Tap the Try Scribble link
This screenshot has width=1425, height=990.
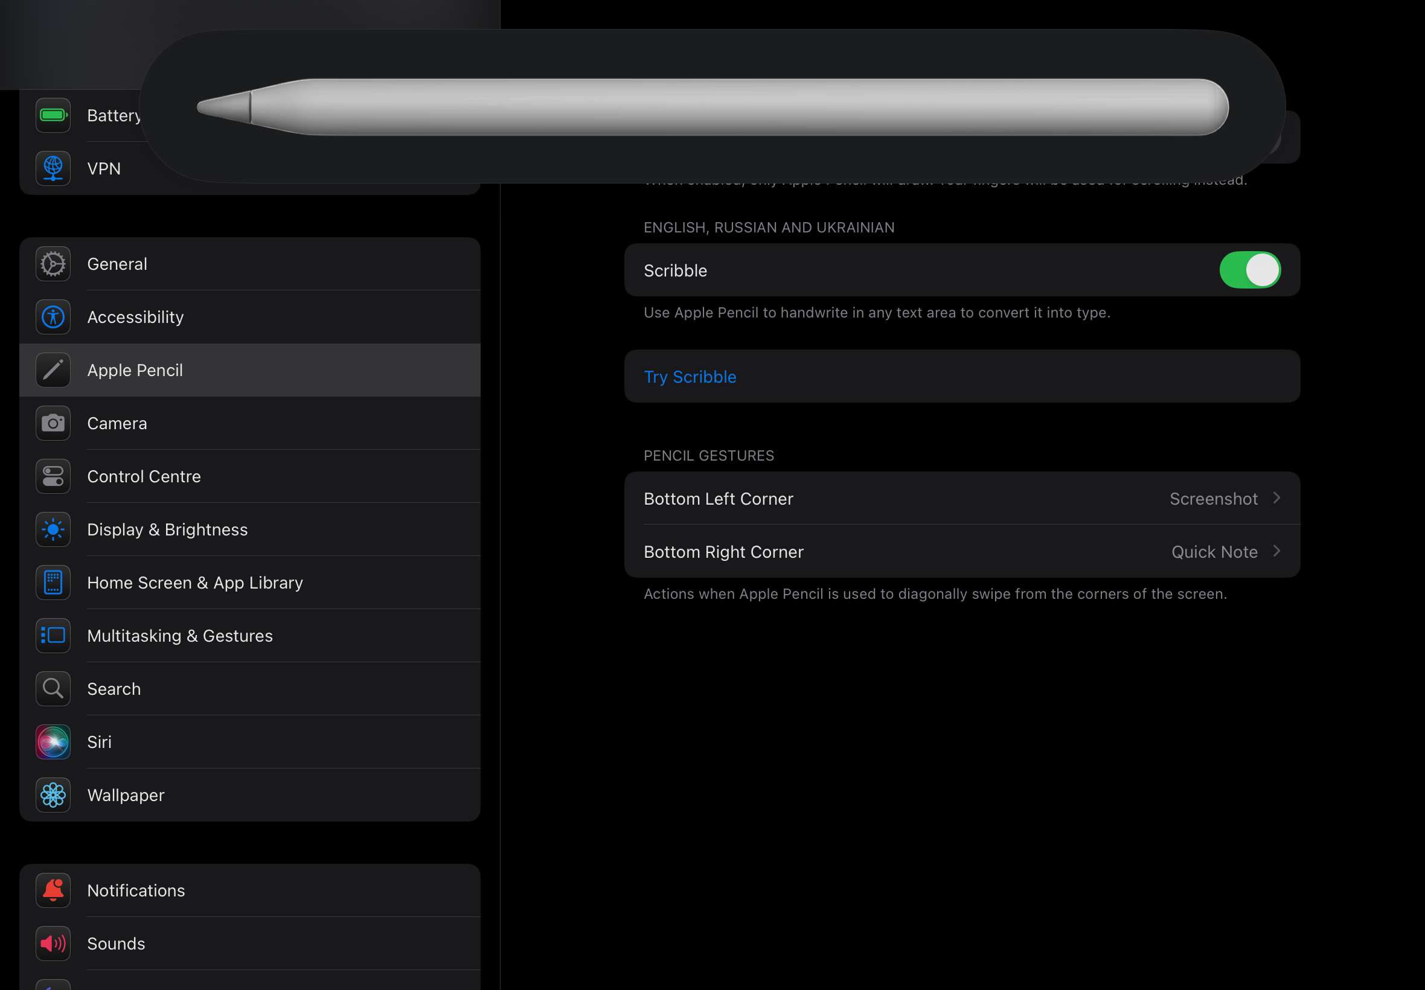click(x=690, y=377)
